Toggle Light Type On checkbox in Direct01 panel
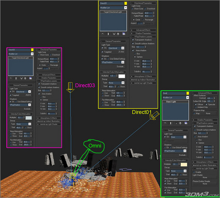 click(102, 48)
